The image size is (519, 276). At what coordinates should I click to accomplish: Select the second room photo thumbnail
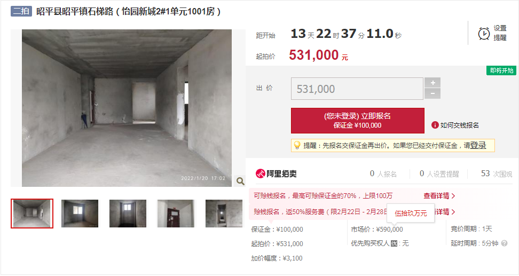(x=80, y=214)
